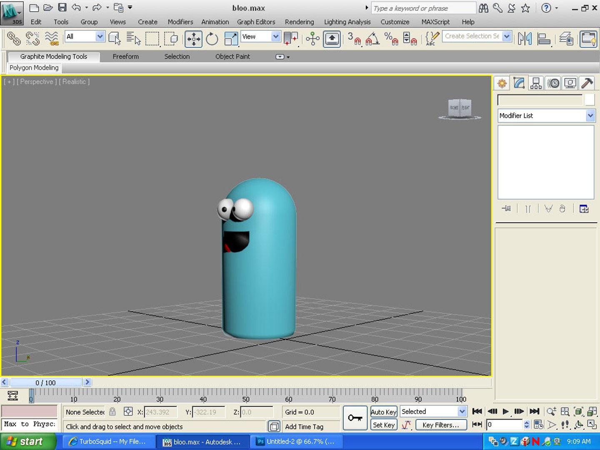This screenshot has width=600, height=450.
Task: Switch to the Create command panel
Action: coord(502,83)
